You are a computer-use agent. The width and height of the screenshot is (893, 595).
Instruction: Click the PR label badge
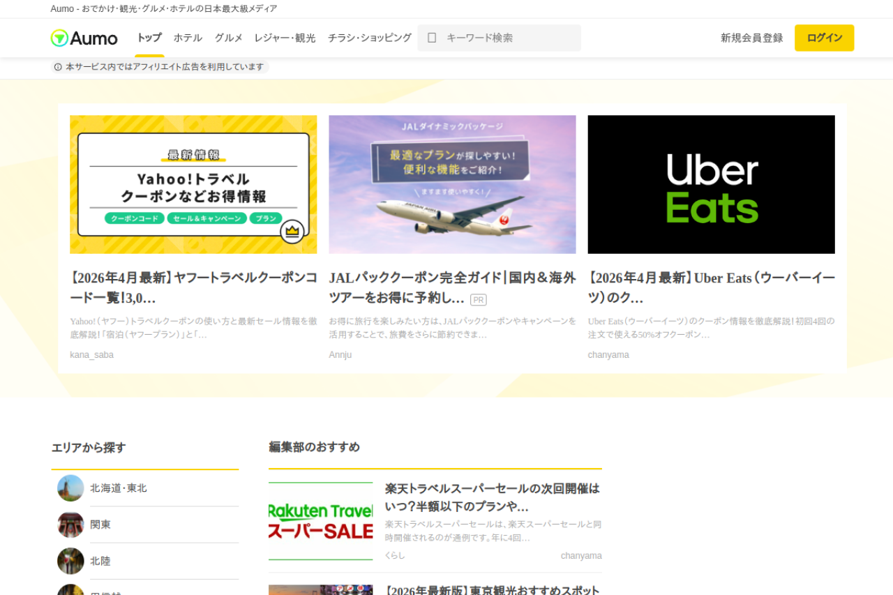[x=478, y=300]
